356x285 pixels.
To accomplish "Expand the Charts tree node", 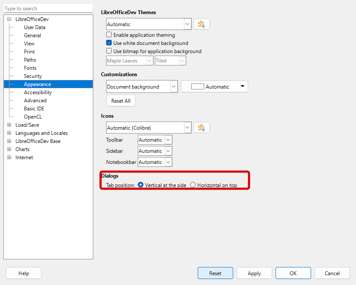I will [x=9, y=149].
